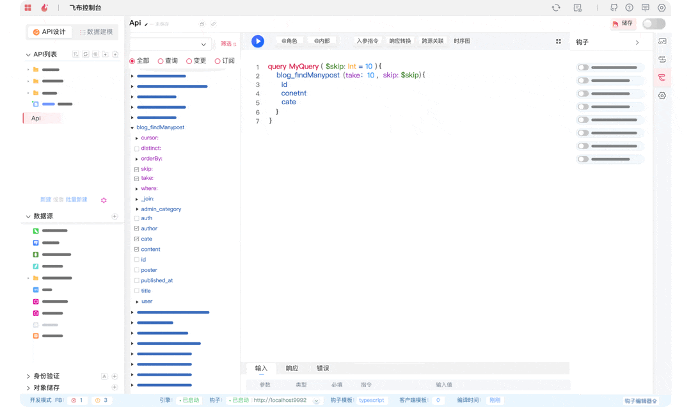
Task: Open the gear icon in right sidebar
Action: click(x=662, y=96)
